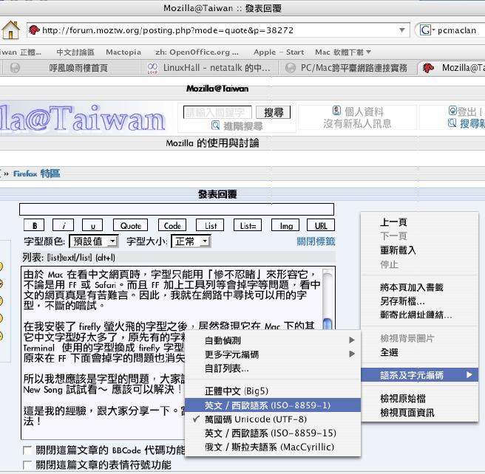Open the Apple - Start bookmark

pos(279,52)
